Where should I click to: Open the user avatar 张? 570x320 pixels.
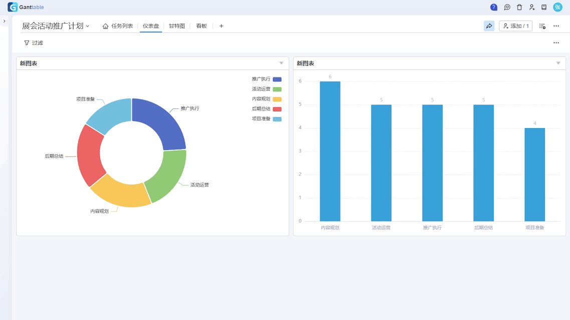[x=557, y=7]
